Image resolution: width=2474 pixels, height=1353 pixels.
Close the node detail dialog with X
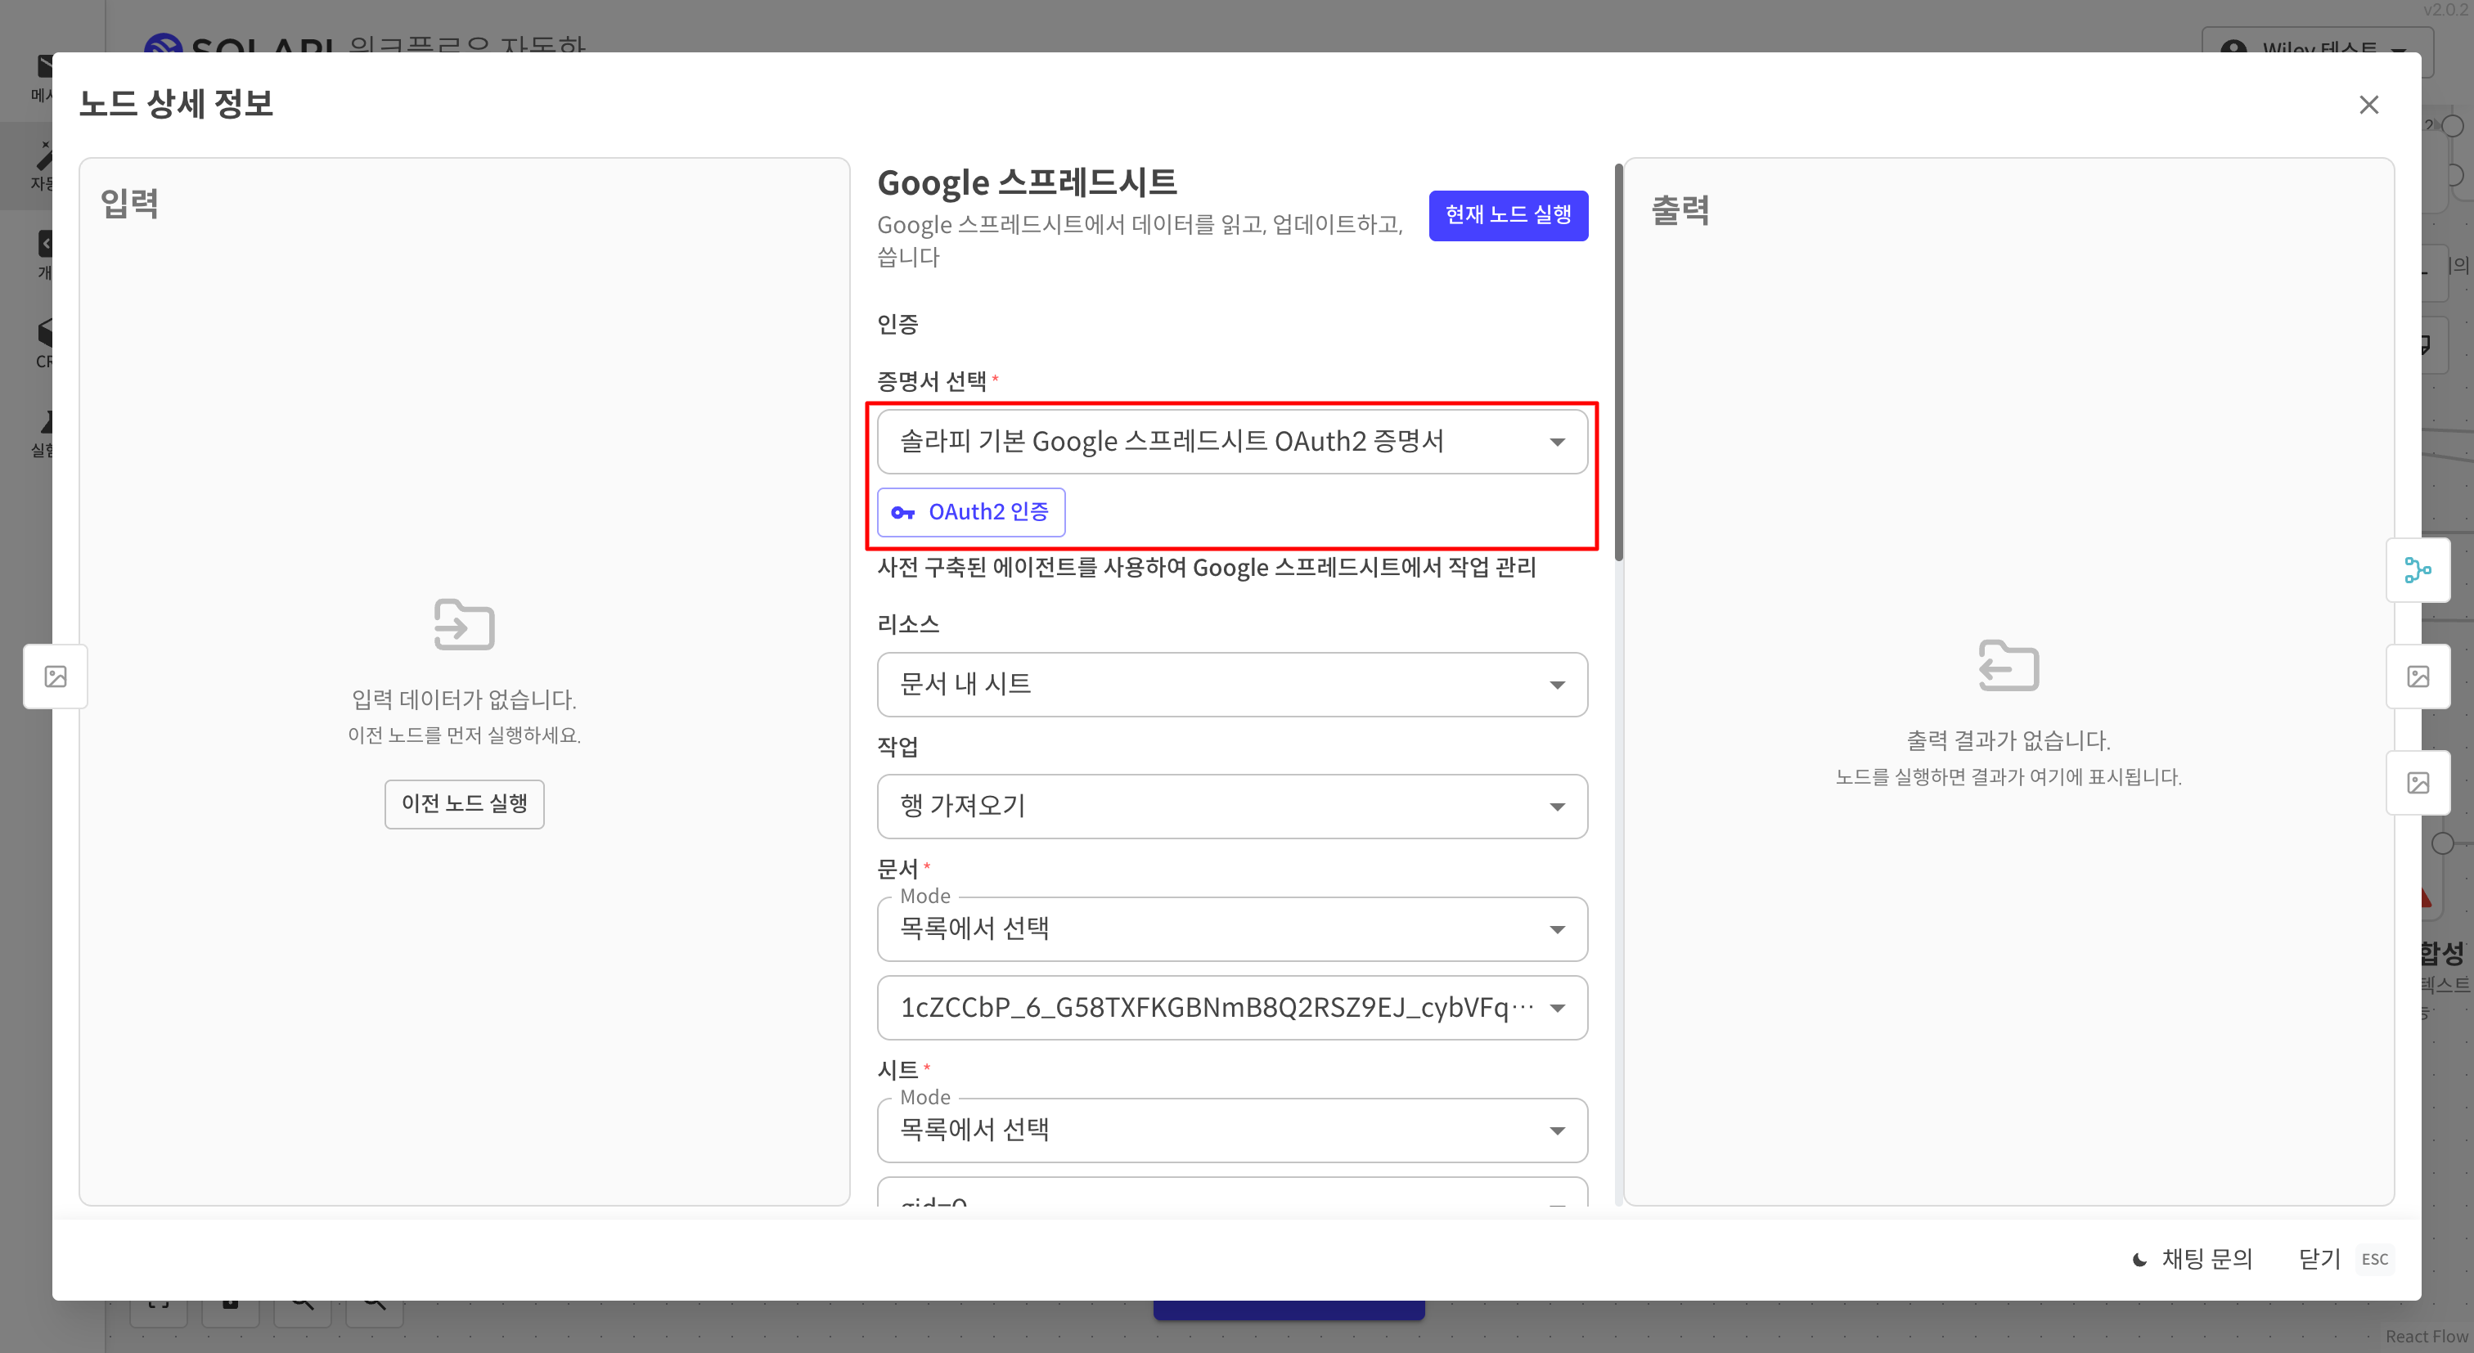pos(2368,105)
